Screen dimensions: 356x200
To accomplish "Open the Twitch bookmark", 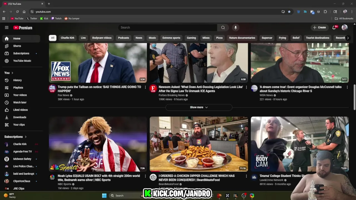I will point(56,19).
